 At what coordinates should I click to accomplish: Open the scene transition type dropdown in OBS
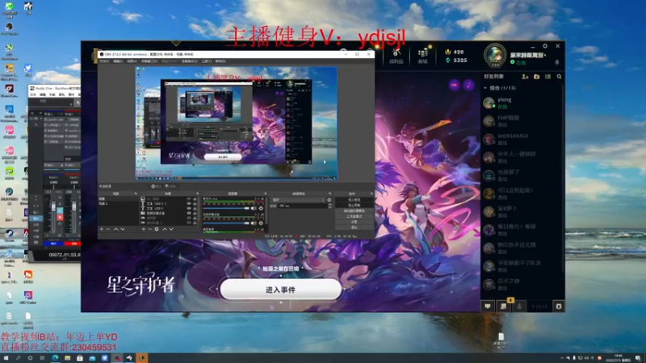click(x=298, y=200)
